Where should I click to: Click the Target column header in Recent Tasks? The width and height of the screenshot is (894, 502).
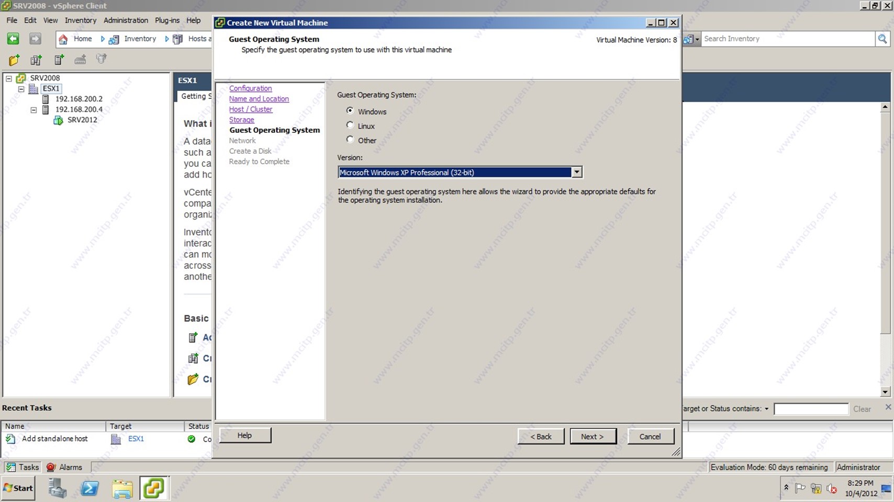click(146, 426)
